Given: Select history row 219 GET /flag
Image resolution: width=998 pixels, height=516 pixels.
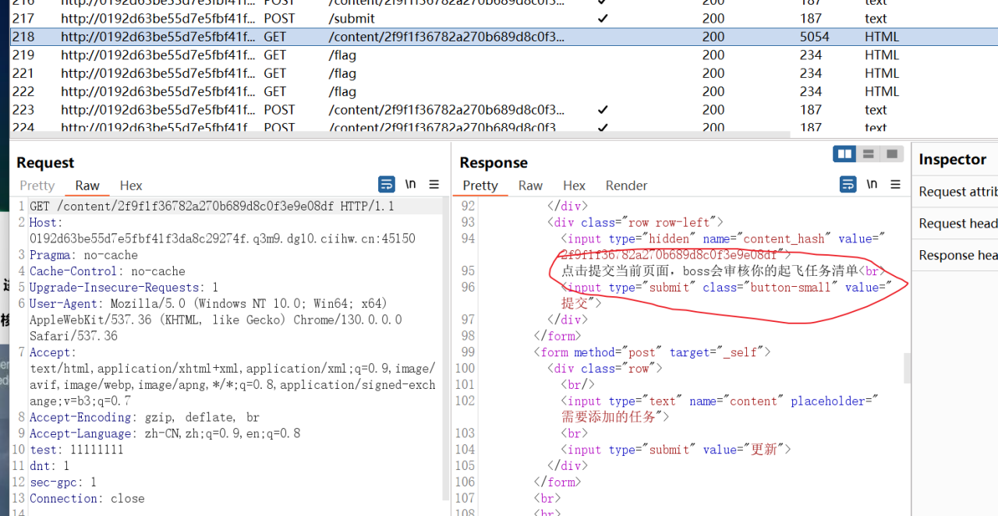Looking at the screenshot, I should pyautogui.click(x=504, y=55).
